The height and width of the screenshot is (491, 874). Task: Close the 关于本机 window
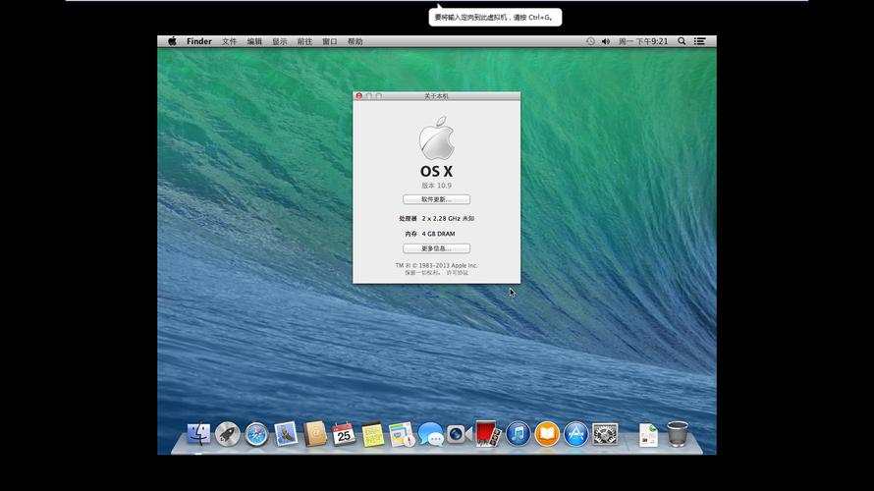pyautogui.click(x=359, y=96)
